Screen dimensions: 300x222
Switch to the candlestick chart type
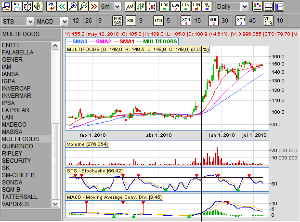pos(152,6)
